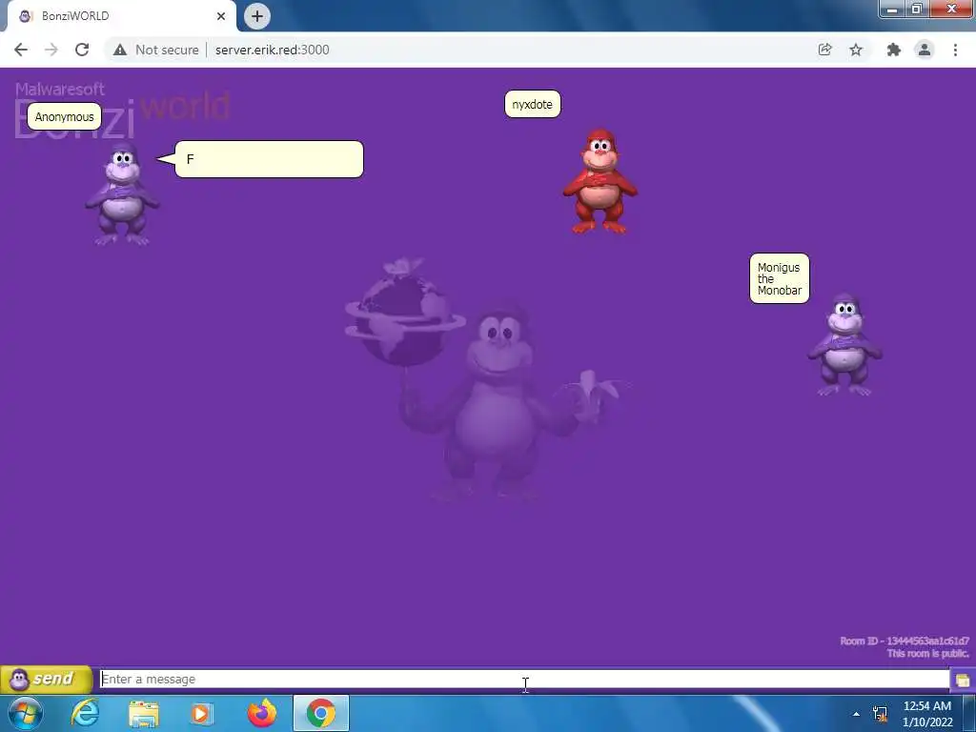Restore down the Chrome window
The height and width of the screenshot is (732, 976).
point(916,10)
